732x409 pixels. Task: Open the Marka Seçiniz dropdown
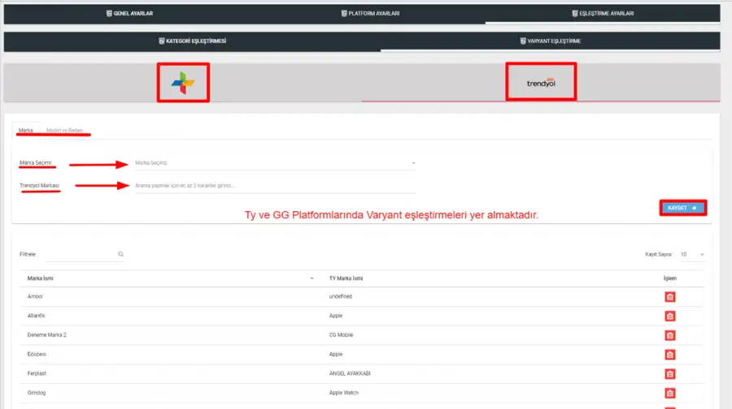[275, 163]
